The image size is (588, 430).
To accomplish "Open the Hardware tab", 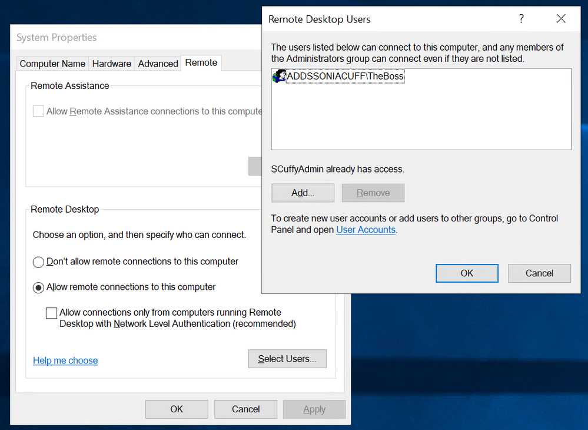I will tap(111, 64).
